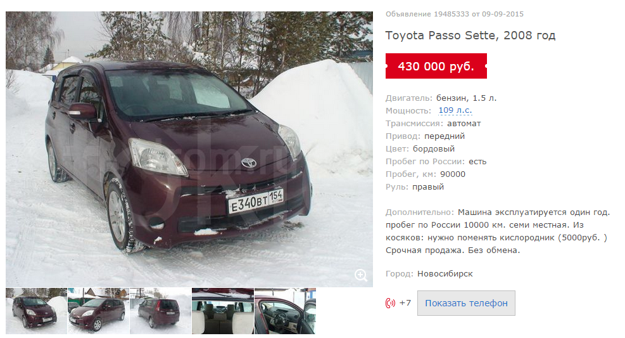The image size is (625, 338).
Task: Click the red phone icon beside +7
Action: tap(390, 303)
